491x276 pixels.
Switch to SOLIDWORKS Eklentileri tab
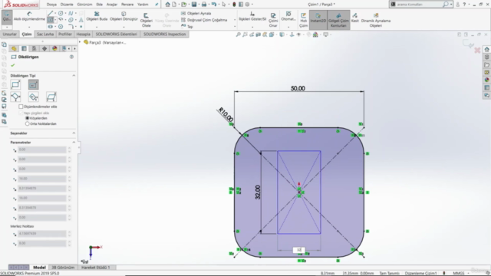[x=117, y=34]
